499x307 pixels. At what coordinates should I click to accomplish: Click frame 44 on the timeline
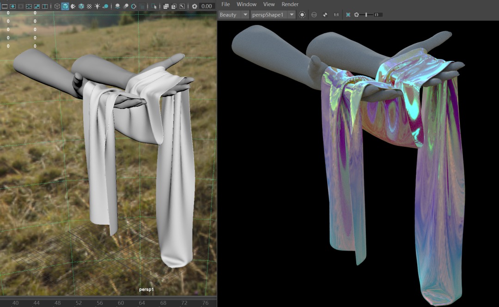pyautogui.click(x=37, y=303)
